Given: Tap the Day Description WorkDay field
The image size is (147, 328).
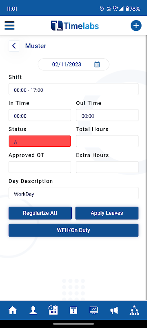Looking at the screenshot, I should [73, 193].
